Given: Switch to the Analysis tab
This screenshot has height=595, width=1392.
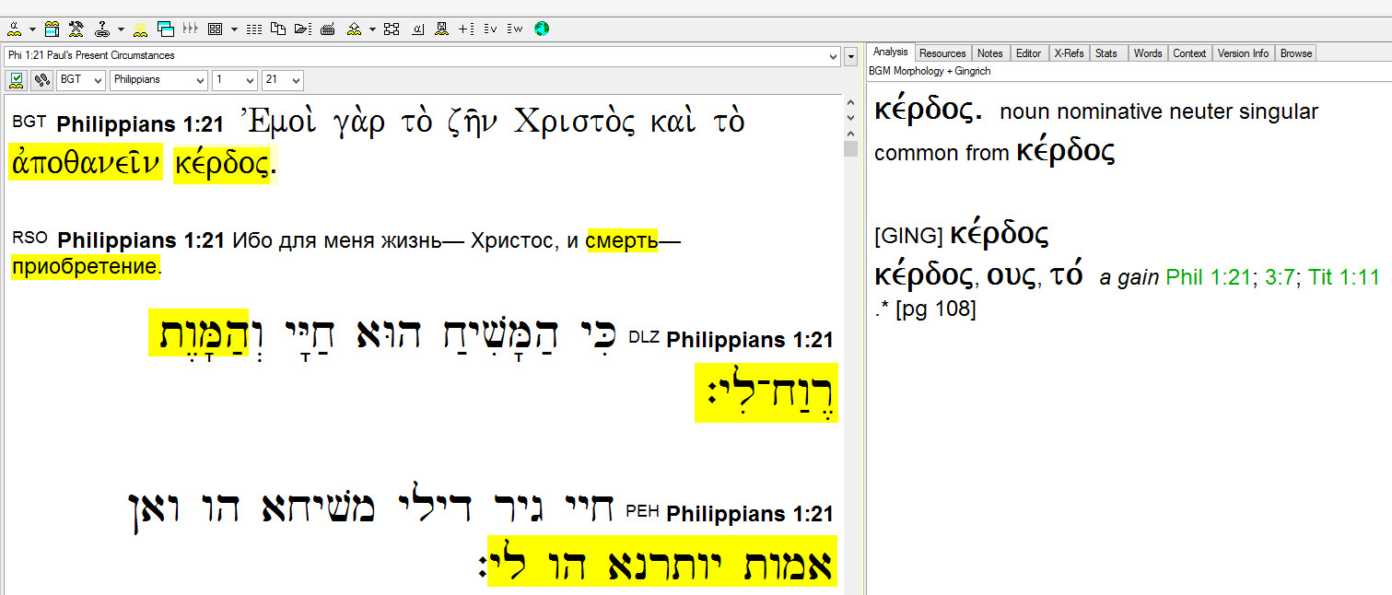Looking at the screenshot, I should point(891,52).
